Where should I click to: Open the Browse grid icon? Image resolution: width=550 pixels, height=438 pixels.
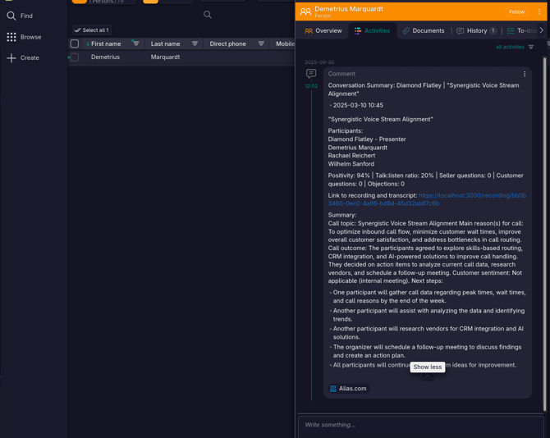[11, 37]
